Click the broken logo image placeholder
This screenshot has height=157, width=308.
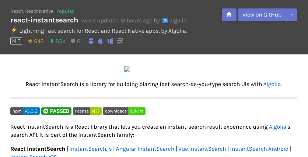127,69
